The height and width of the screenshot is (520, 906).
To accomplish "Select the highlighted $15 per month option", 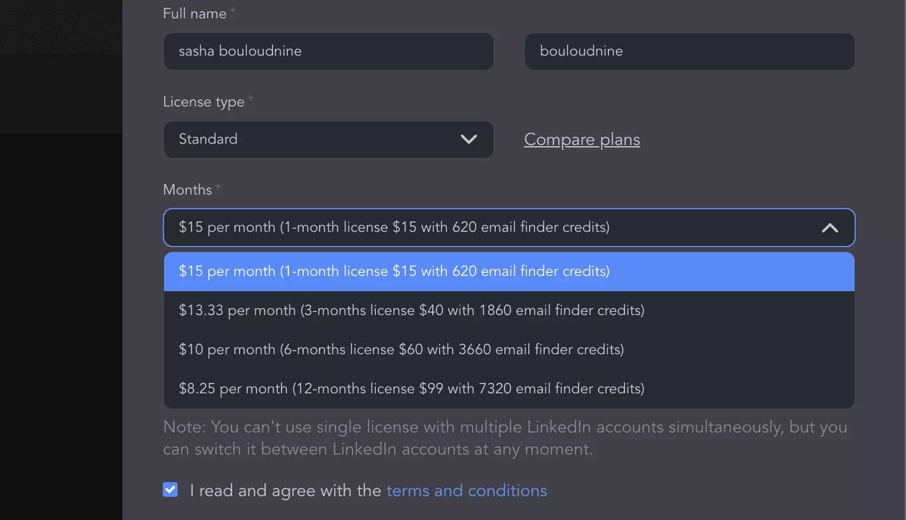I will (x=394, y=271).
